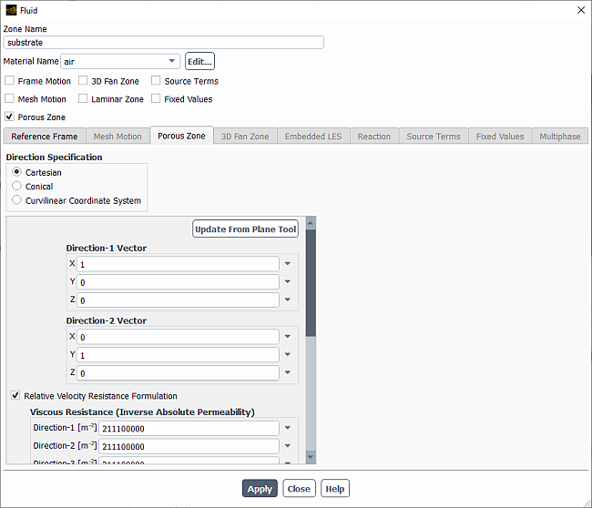Viewport: 592px width, 508px height.
Task: Enable the Fixed Values checkbox
Action: [x=156, y=98]
